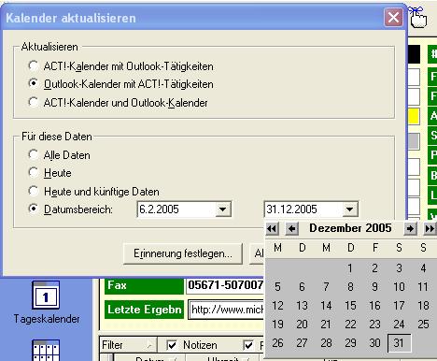Pick December 20 in the calendar
437x361 pixels.
302,325
